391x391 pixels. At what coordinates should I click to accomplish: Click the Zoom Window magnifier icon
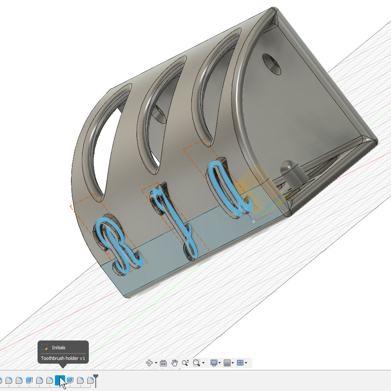click(196, 363)
